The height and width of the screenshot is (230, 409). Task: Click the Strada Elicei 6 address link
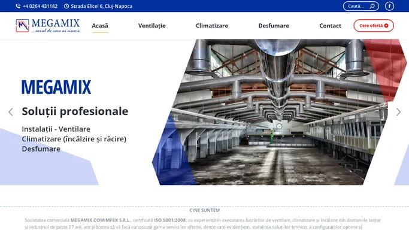click(101, 6)
